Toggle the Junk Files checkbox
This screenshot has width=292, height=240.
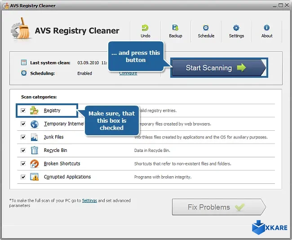pos(23,137)
